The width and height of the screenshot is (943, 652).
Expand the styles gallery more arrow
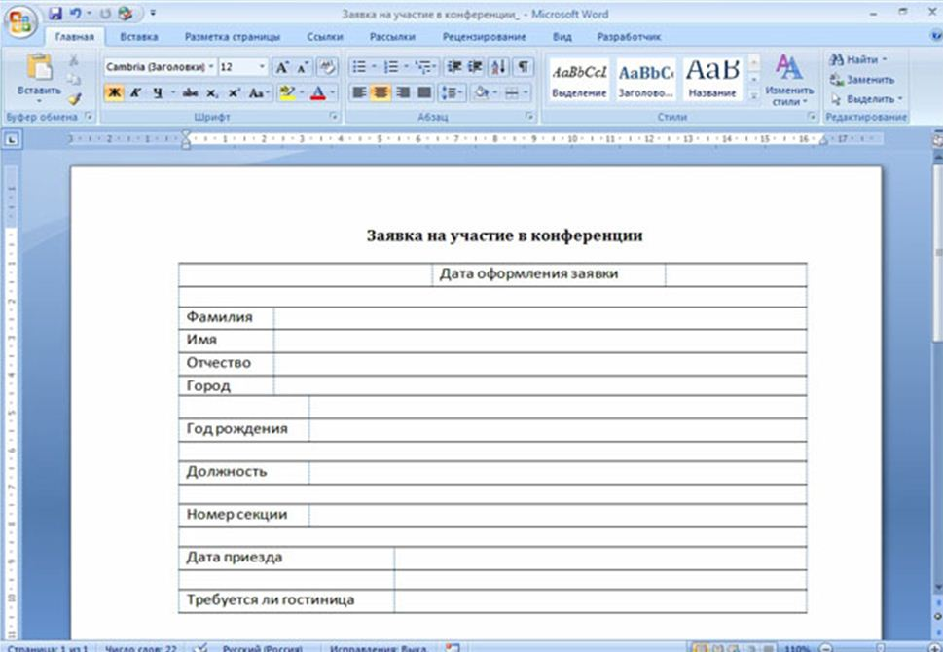pyautogui.click(x=753, y=95)
